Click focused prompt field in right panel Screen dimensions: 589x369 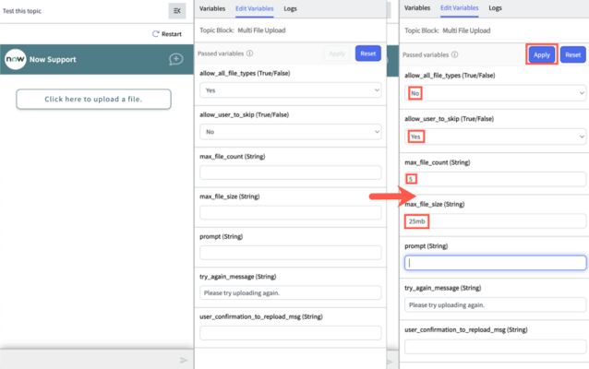point(496,263)
